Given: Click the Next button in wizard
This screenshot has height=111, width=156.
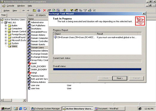Looking at the screenshot, I should pyautogui.click(x=120, y=78).
